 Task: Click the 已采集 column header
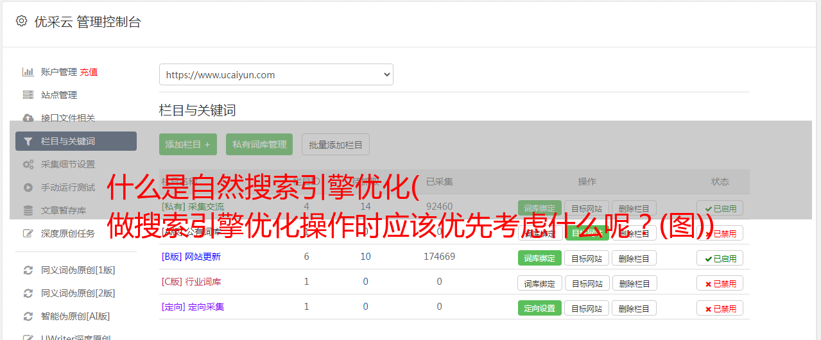(x=439, y=182)
